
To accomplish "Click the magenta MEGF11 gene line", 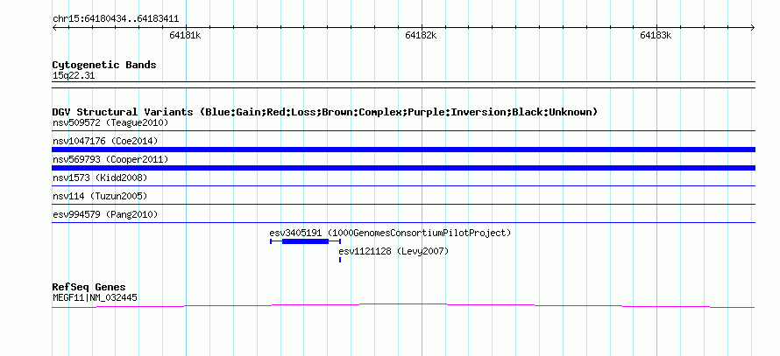I will (403, 305).
